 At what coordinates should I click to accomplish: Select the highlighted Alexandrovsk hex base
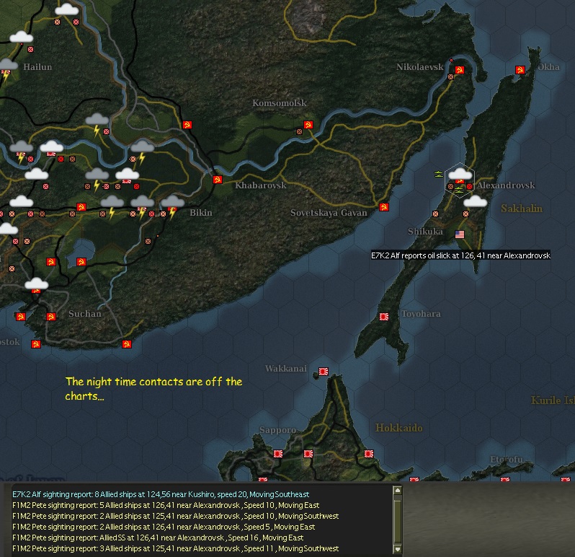pos(460,180)
